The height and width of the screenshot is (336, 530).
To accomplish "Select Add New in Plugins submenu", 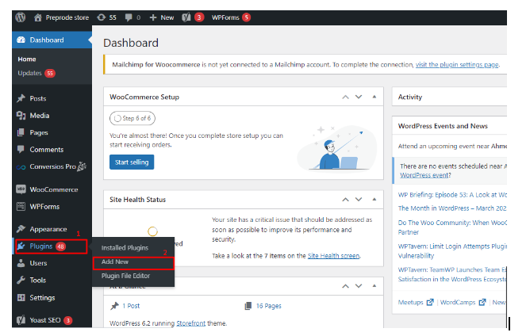I will 115,262.
